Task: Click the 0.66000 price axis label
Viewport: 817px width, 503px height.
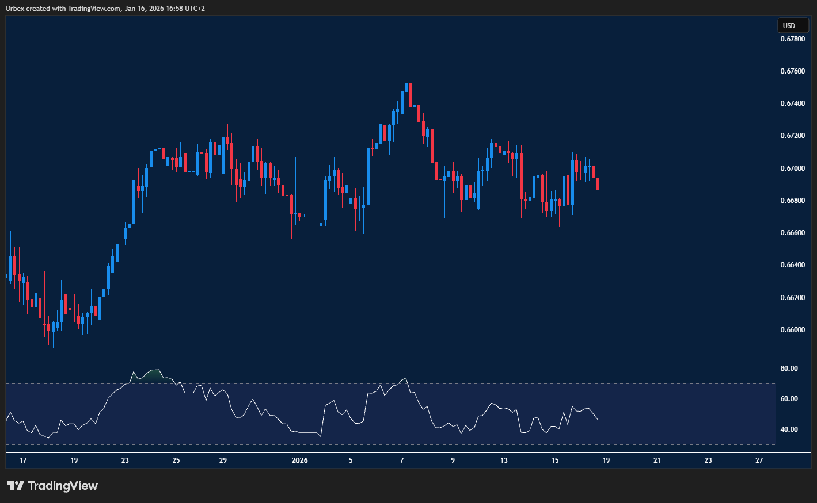Action: (x=792, y=330)
